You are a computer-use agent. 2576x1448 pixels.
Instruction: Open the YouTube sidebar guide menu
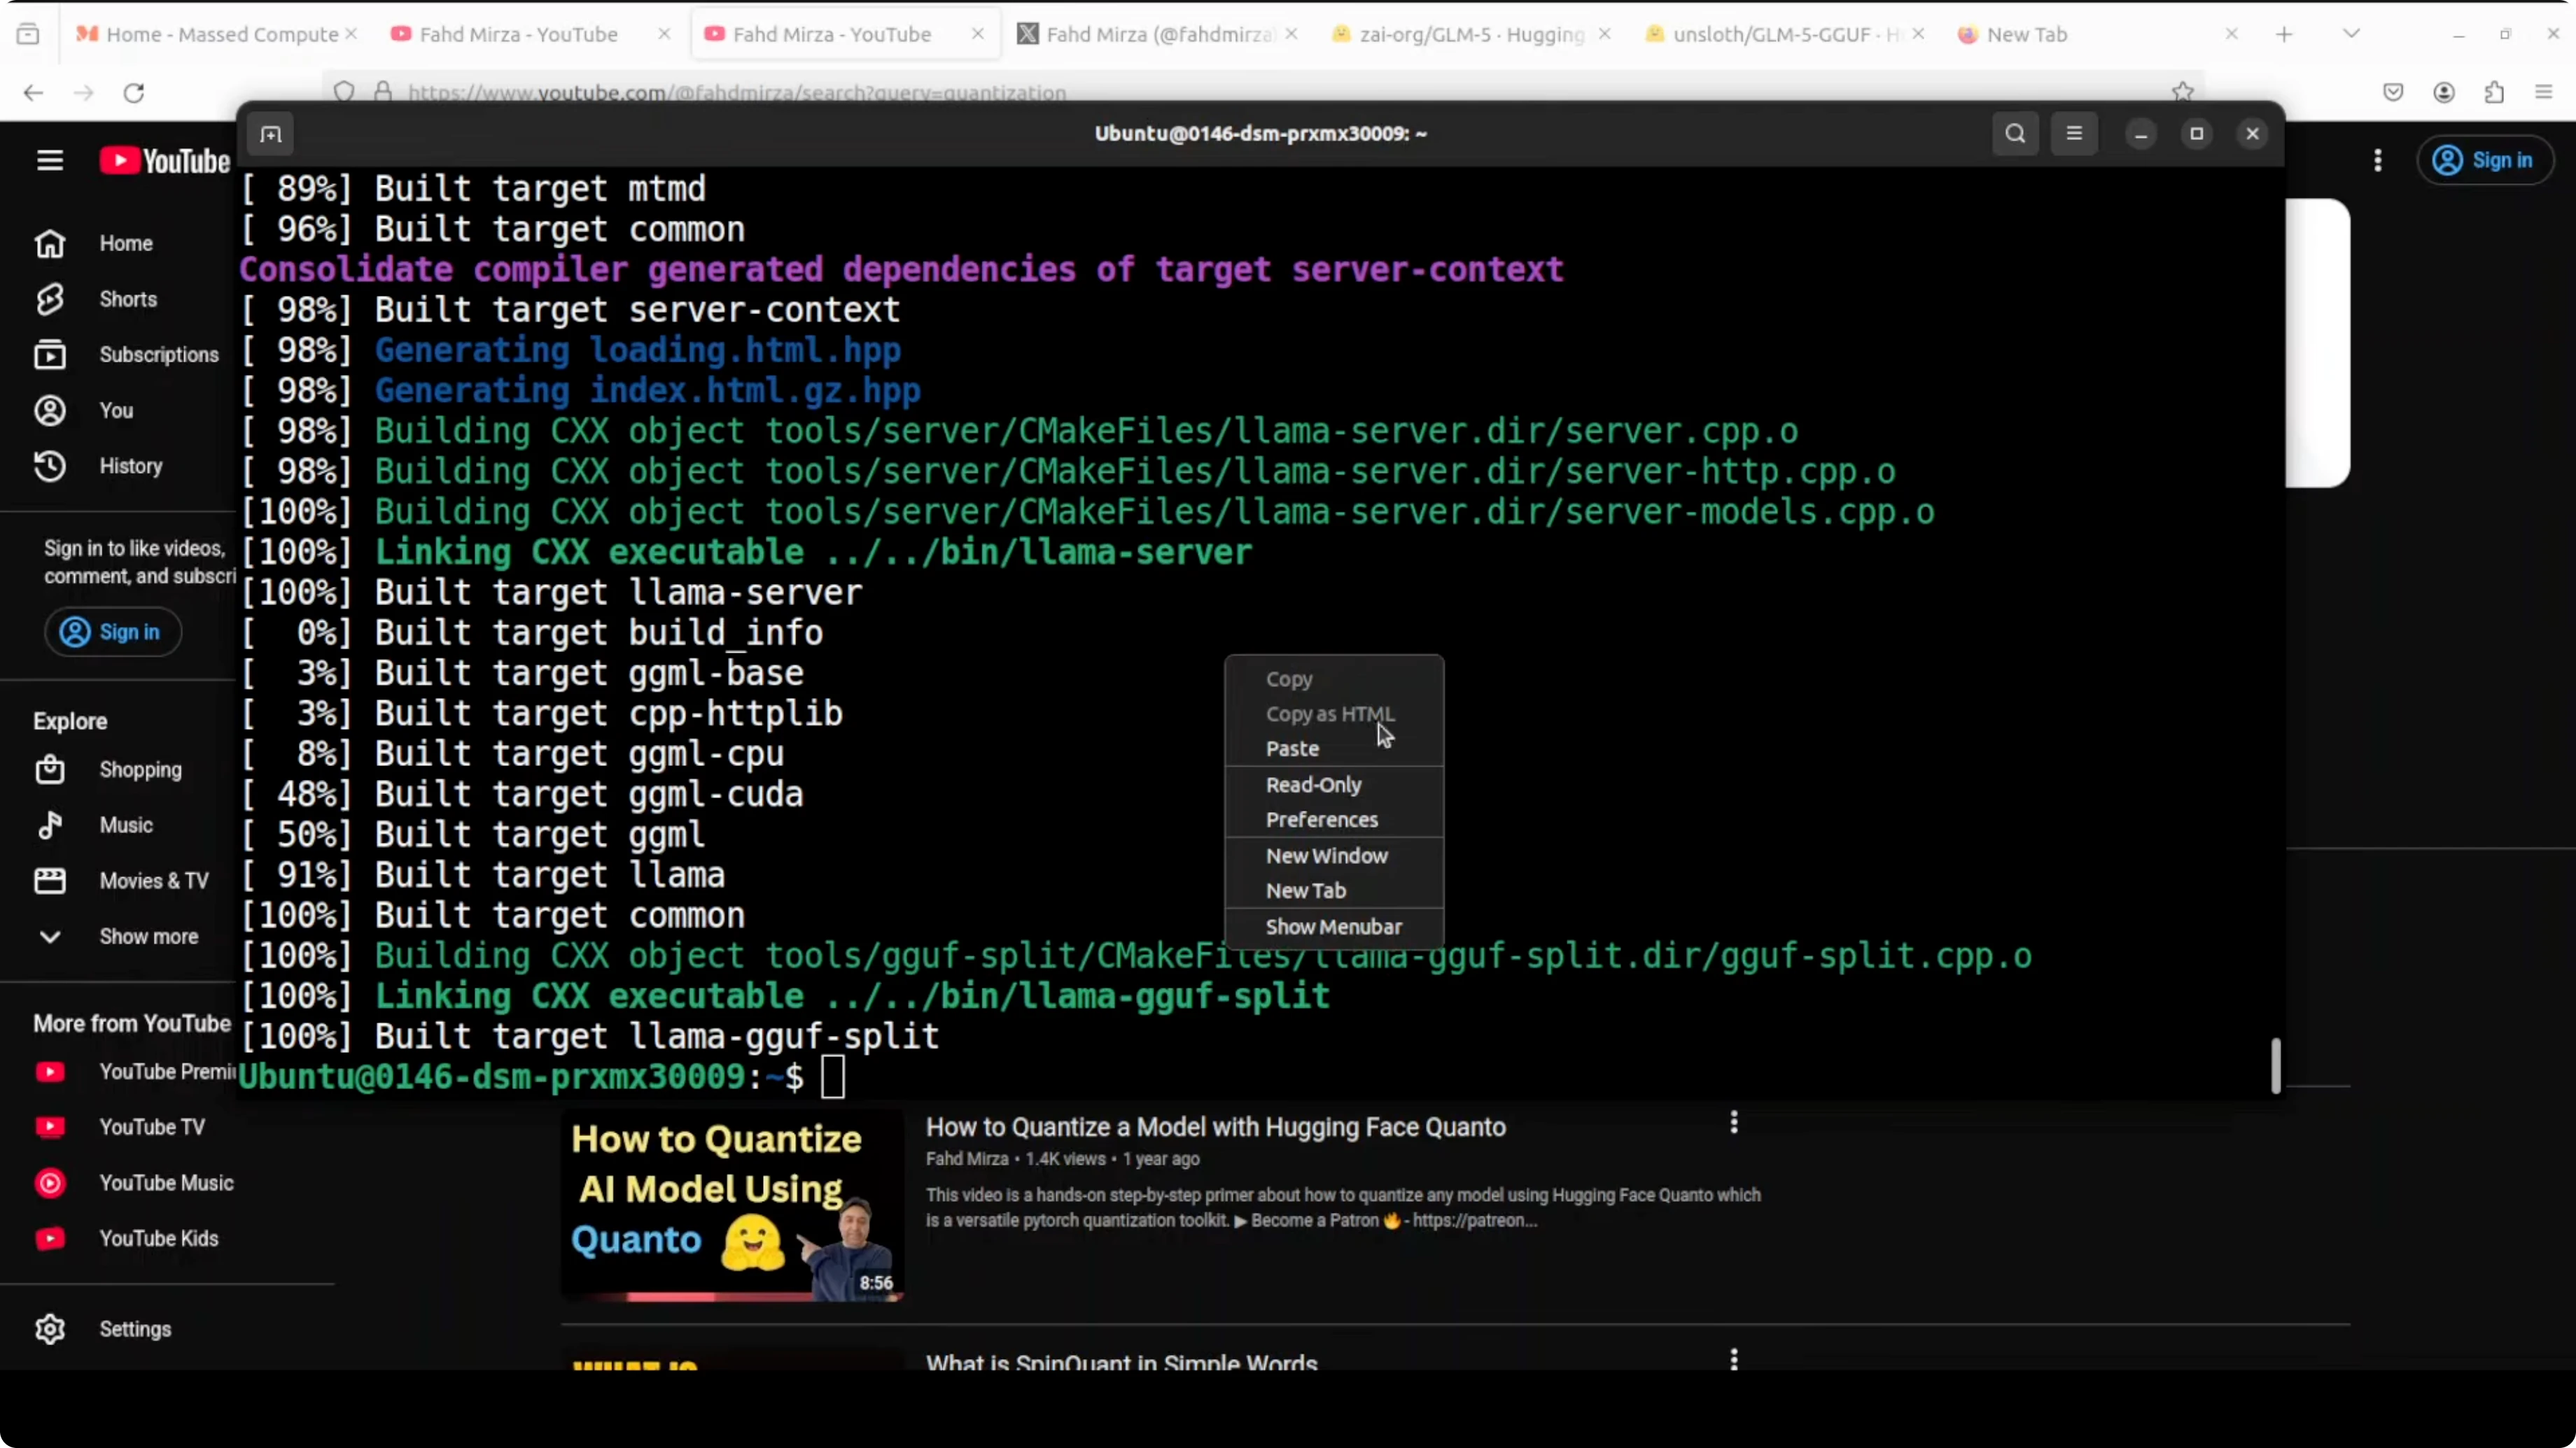(50, 161)
